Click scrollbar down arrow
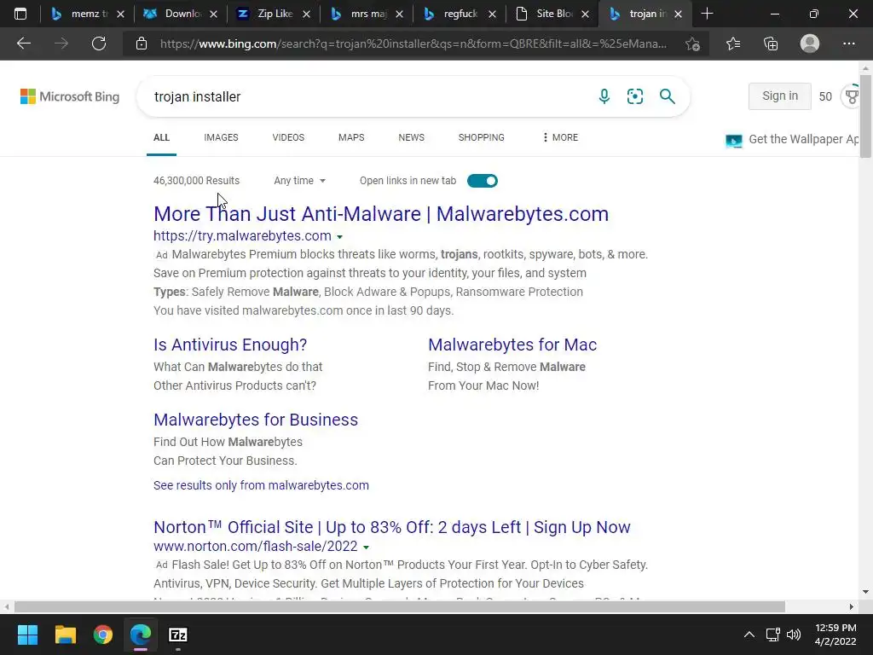This screenshot has height=655, width=873. coord(865,592)
